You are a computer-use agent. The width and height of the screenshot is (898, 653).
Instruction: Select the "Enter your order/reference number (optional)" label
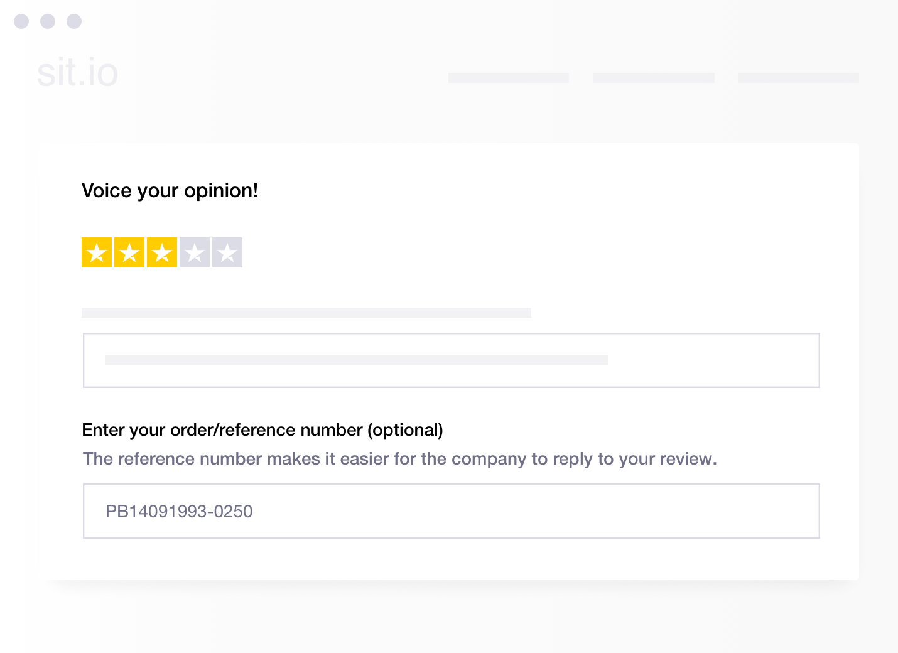[262, 430]
